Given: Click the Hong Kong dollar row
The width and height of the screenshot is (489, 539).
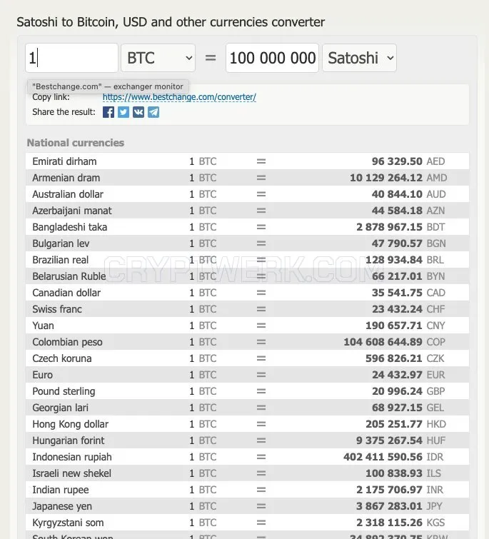Looking at the screenshot, I should point(247,424).
